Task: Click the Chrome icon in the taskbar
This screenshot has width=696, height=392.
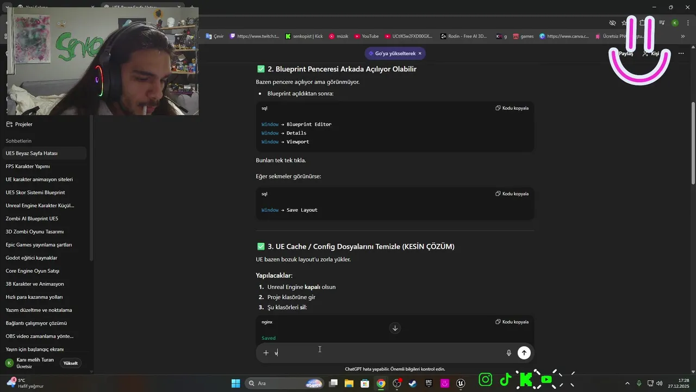Action: pos(381,383)
